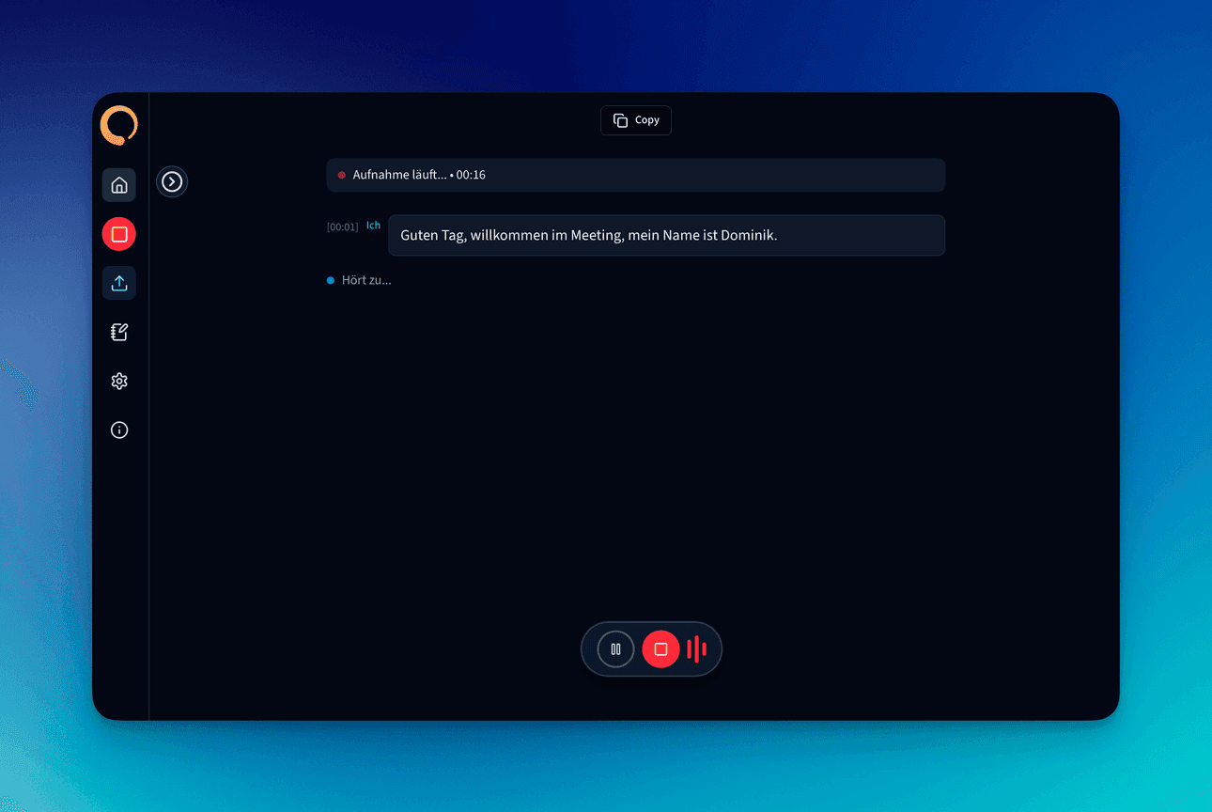Click the [00:01] timestamp
The height and width of the screenshot is (812, 1212).
pos(342,227)
